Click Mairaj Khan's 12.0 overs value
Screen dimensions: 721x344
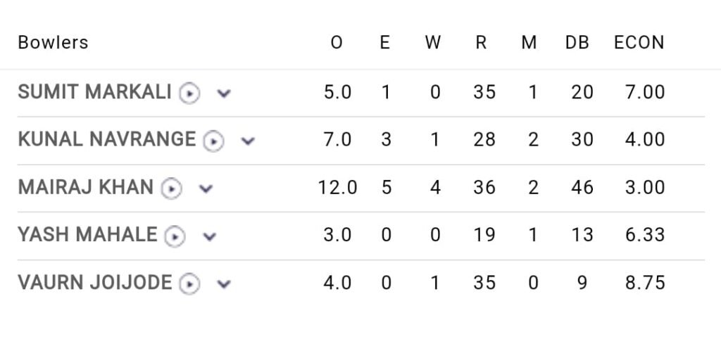click(x=337, y=188)
